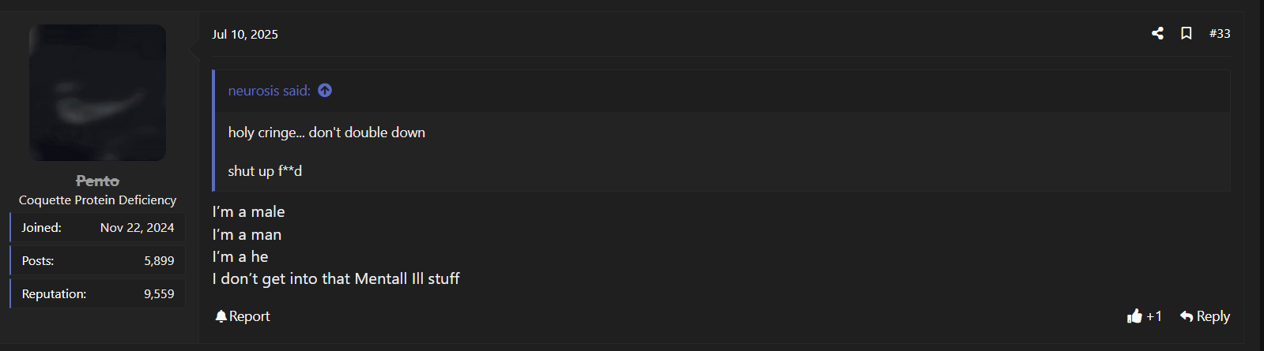Open the Jul 10, 2025 timestamp link
Screen dimensions: 1264x351
point(245,34)
